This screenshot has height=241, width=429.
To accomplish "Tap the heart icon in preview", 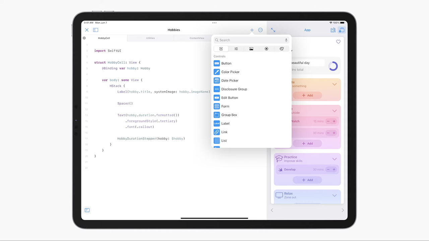I will 338,42.
